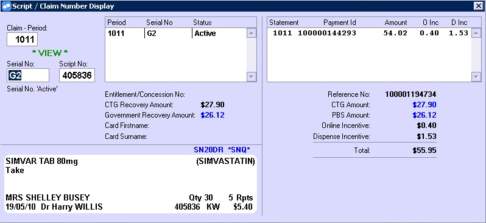Click the Dispense Incentive value $1.53

(x=426, y=136)
